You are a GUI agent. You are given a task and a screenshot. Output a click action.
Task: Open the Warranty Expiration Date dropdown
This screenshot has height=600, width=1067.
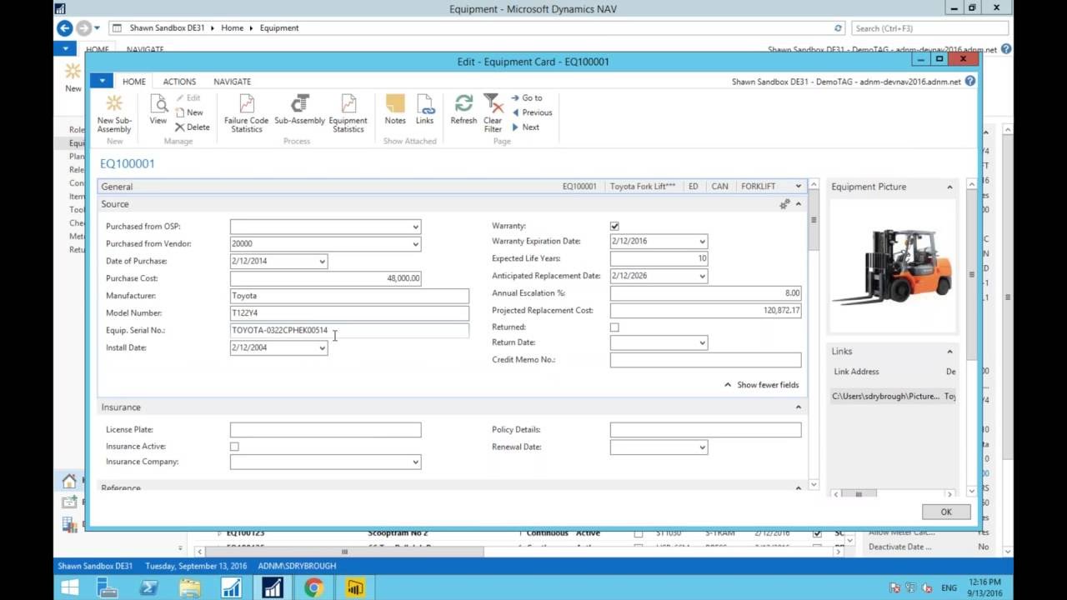click(x=702, y=242)
